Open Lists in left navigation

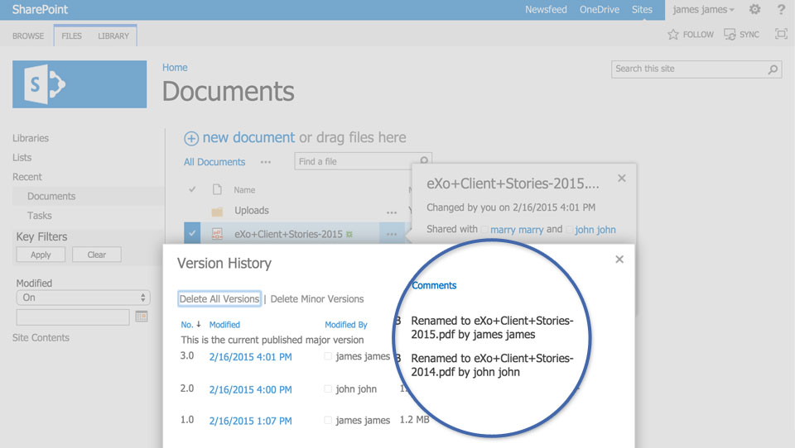22,157
